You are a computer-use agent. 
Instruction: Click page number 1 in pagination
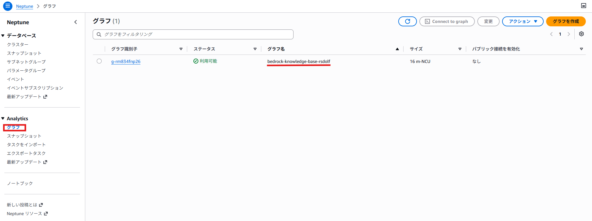tap(560, 34)
